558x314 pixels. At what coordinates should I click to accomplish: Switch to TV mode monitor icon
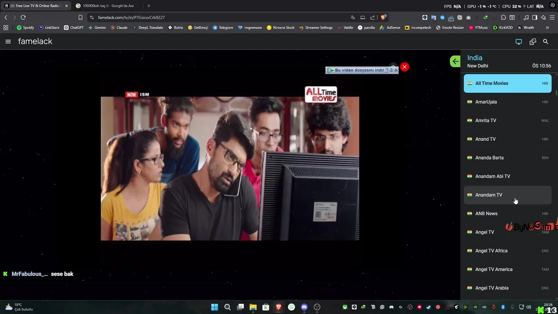pyautogui.click(x=519, y=41)
